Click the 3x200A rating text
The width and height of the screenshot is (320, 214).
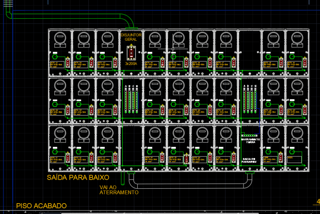click(x=131, y=64)
